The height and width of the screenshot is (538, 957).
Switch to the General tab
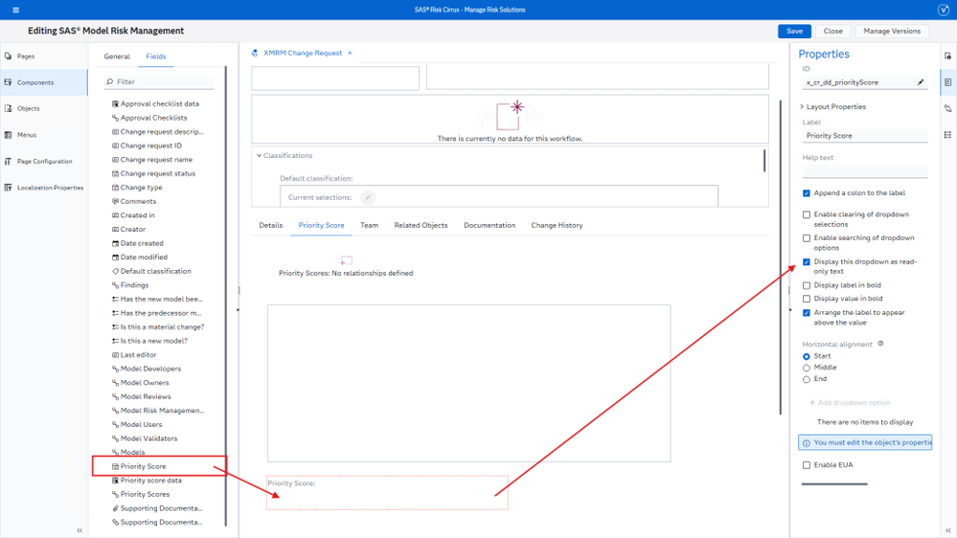[117, 56]
